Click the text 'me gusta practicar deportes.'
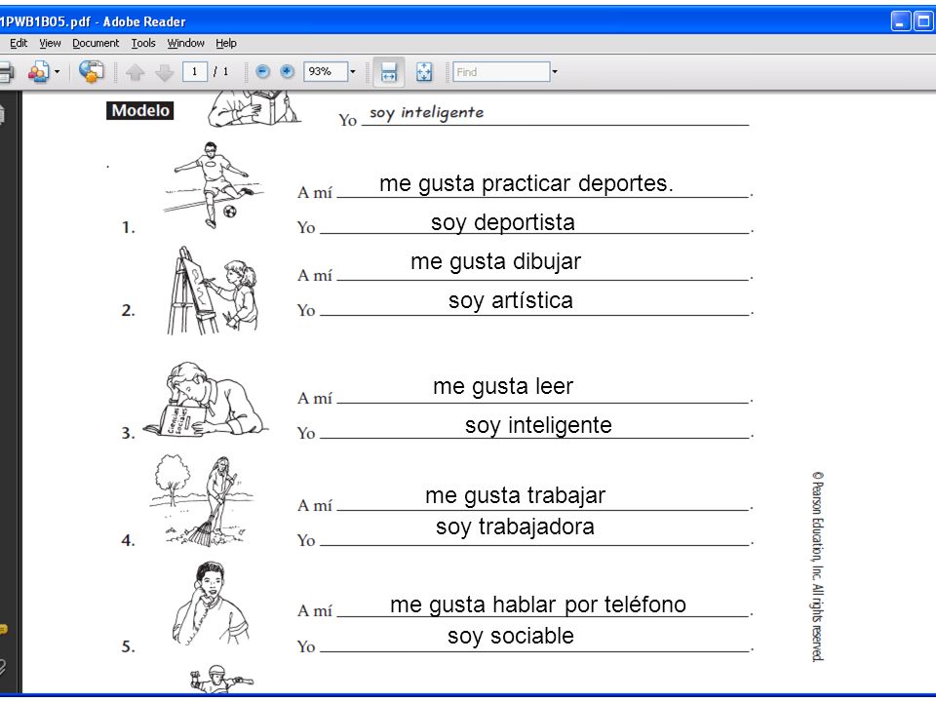The height and width of the screenshot is (702, 936). 526,184
